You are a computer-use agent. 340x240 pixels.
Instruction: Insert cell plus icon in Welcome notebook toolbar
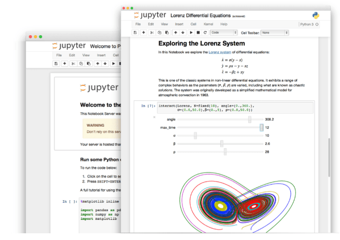point(64,64)
